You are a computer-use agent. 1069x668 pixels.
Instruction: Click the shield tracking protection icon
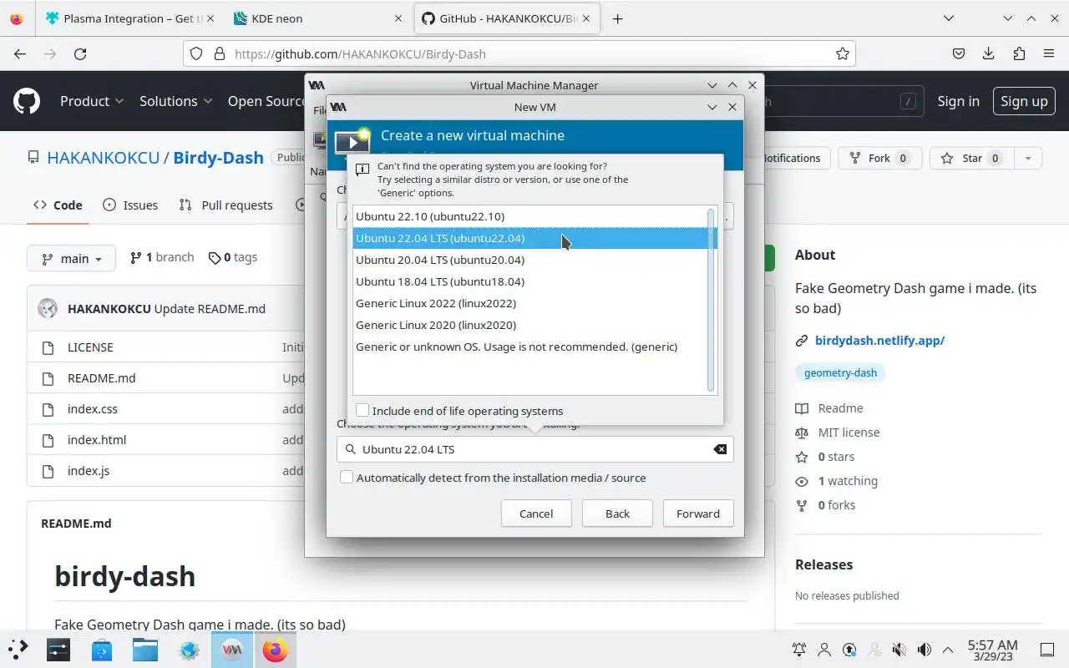[x=196, y=53]
